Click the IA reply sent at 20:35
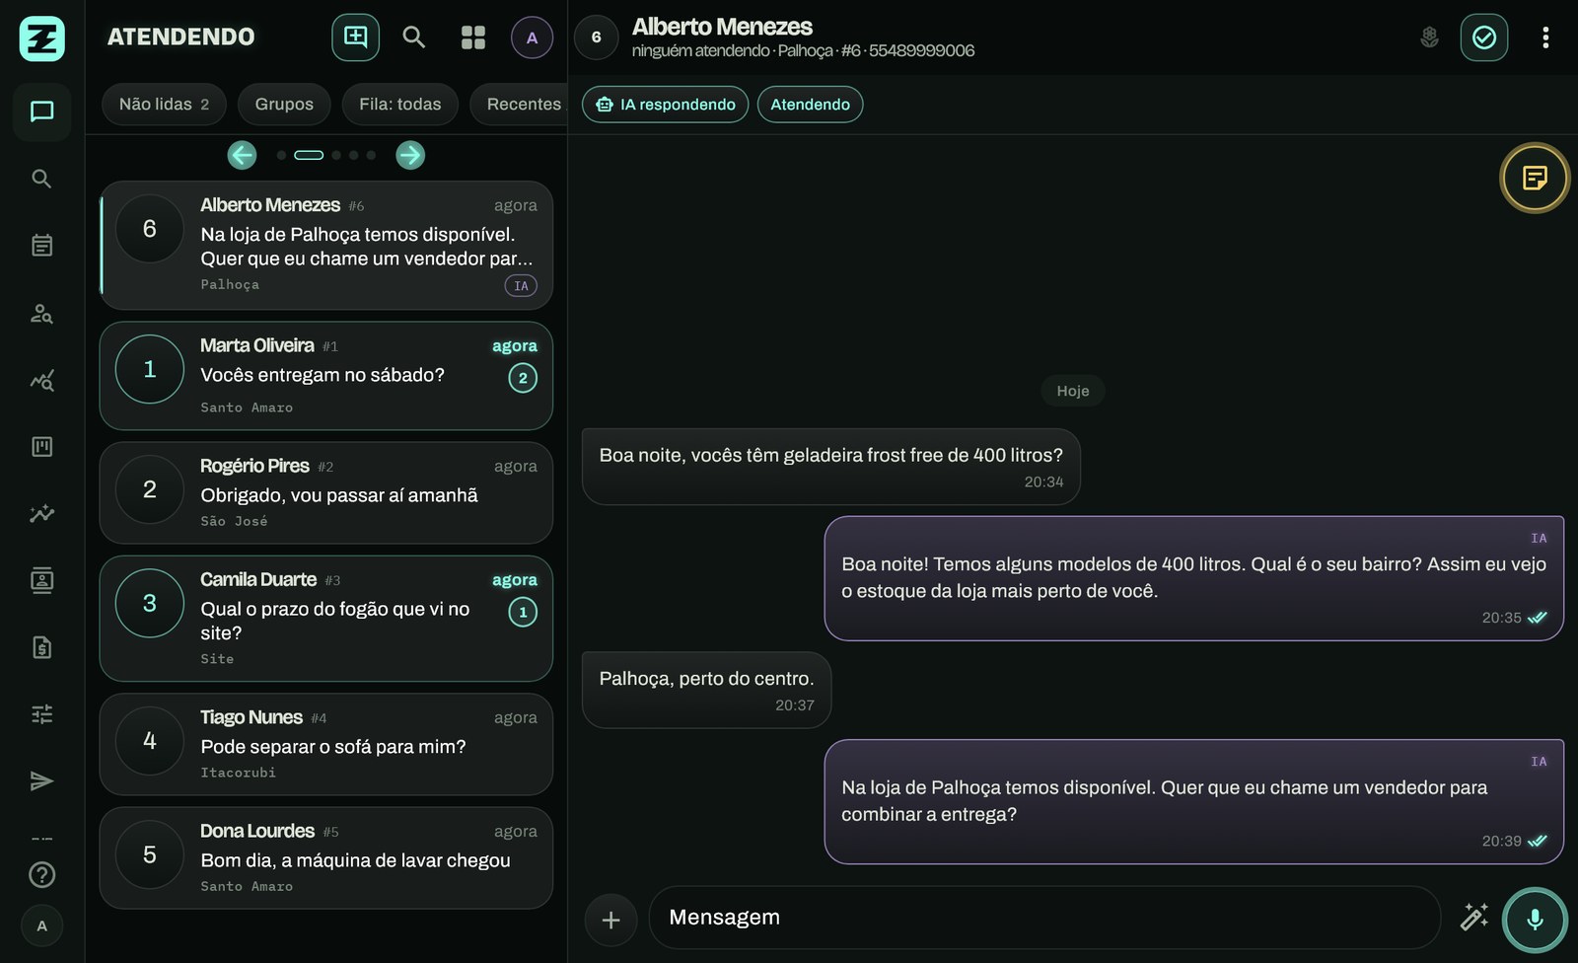This screenshot has height=963, width=1578. point(1194,578)
